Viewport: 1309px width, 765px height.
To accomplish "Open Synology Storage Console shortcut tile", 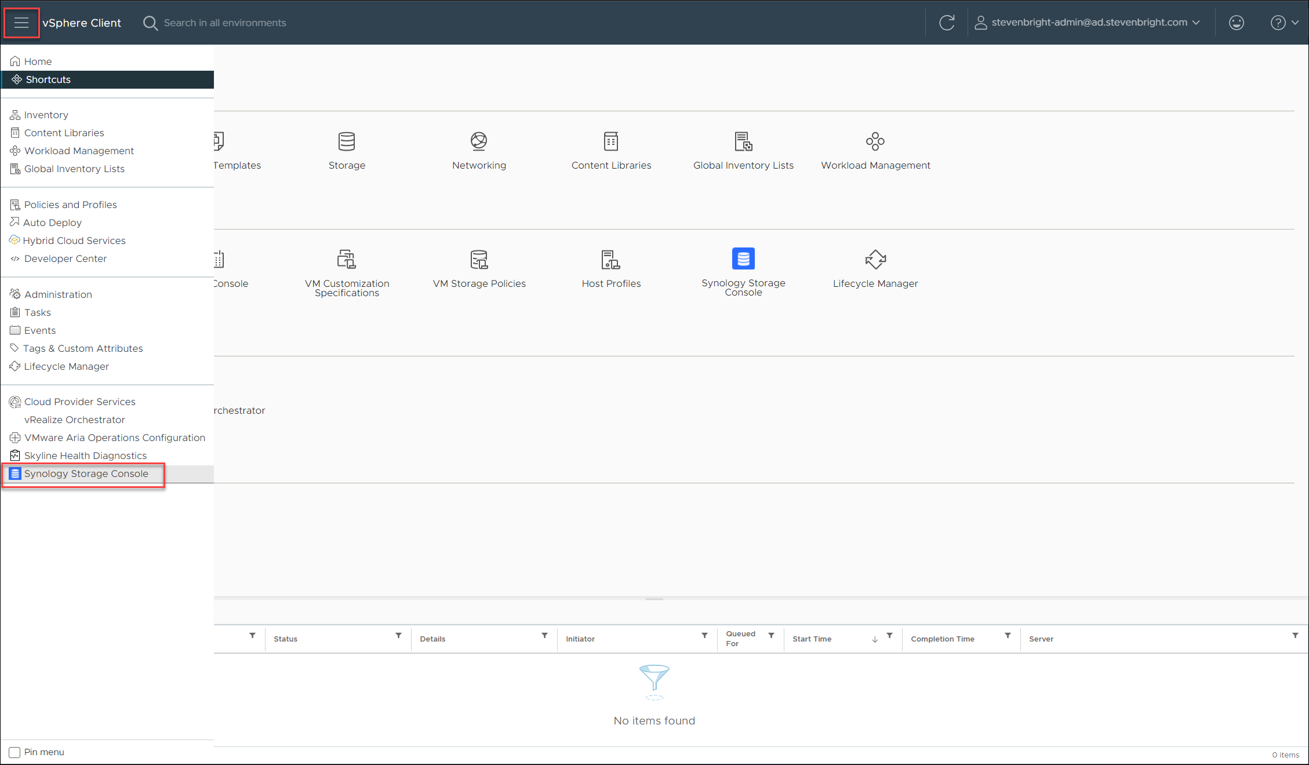I will click(x=743, y=259).
